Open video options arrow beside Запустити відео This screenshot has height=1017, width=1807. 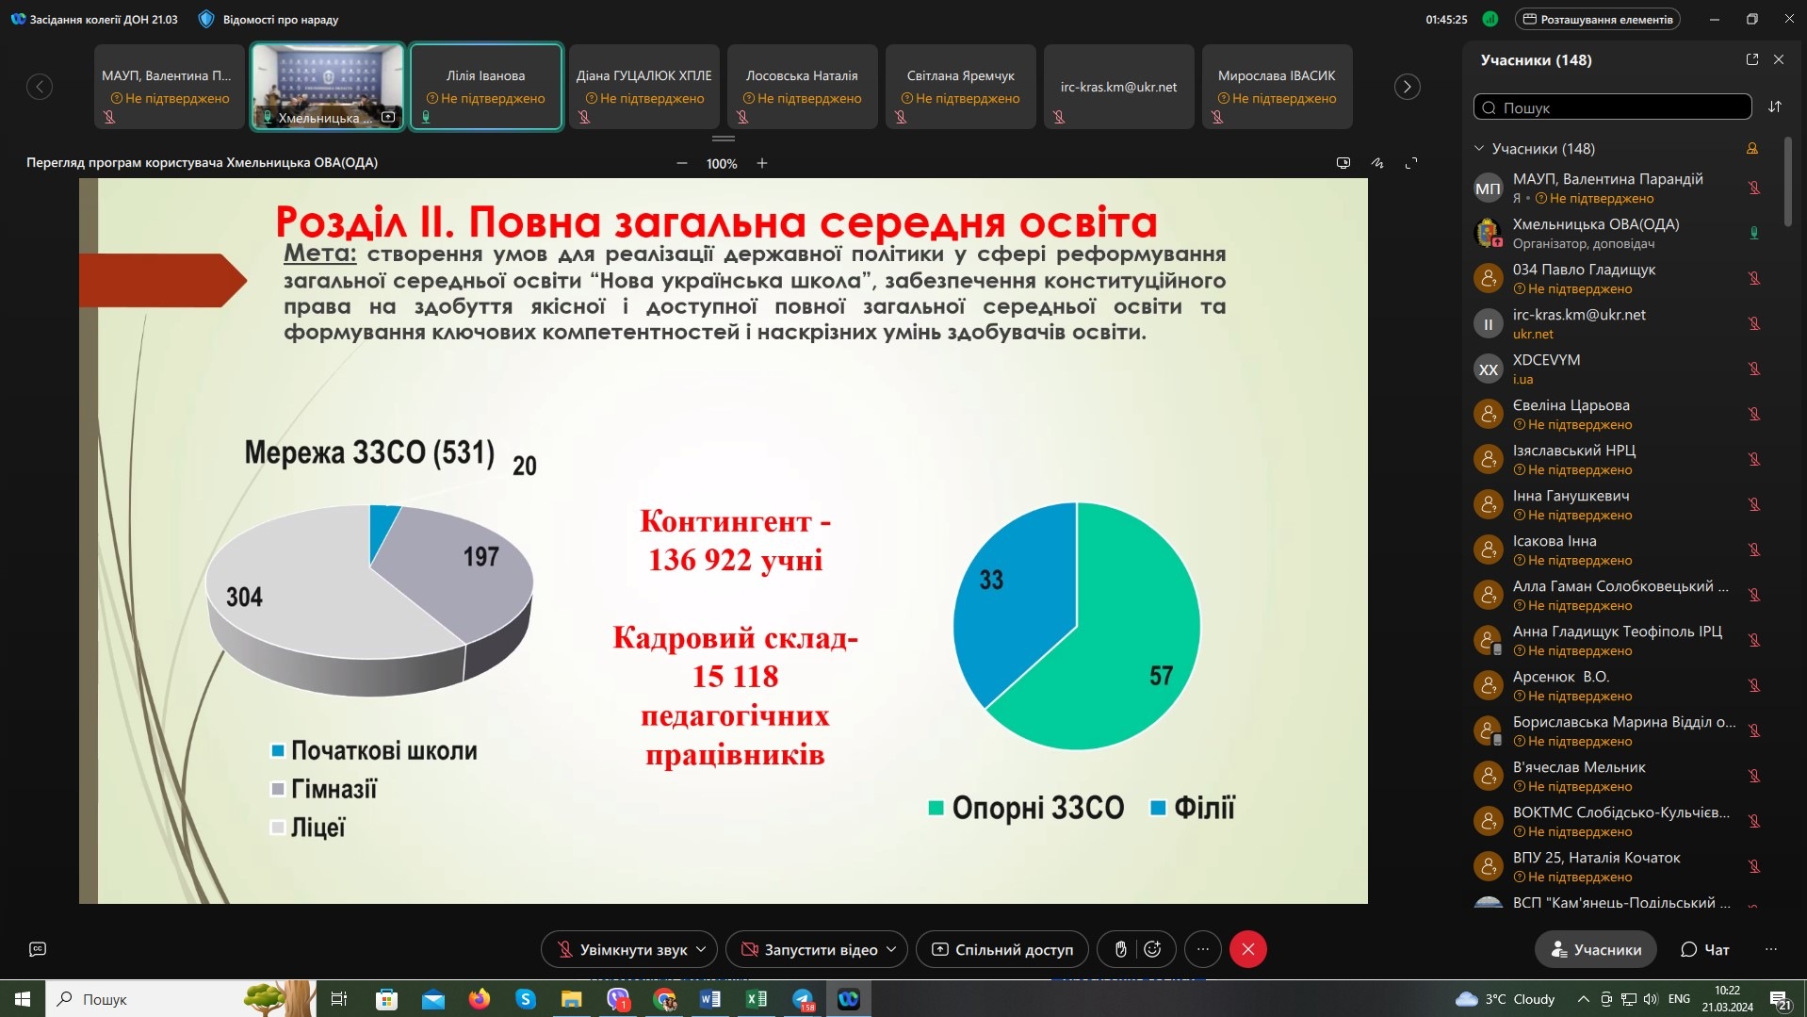click(x=891, y=949)
